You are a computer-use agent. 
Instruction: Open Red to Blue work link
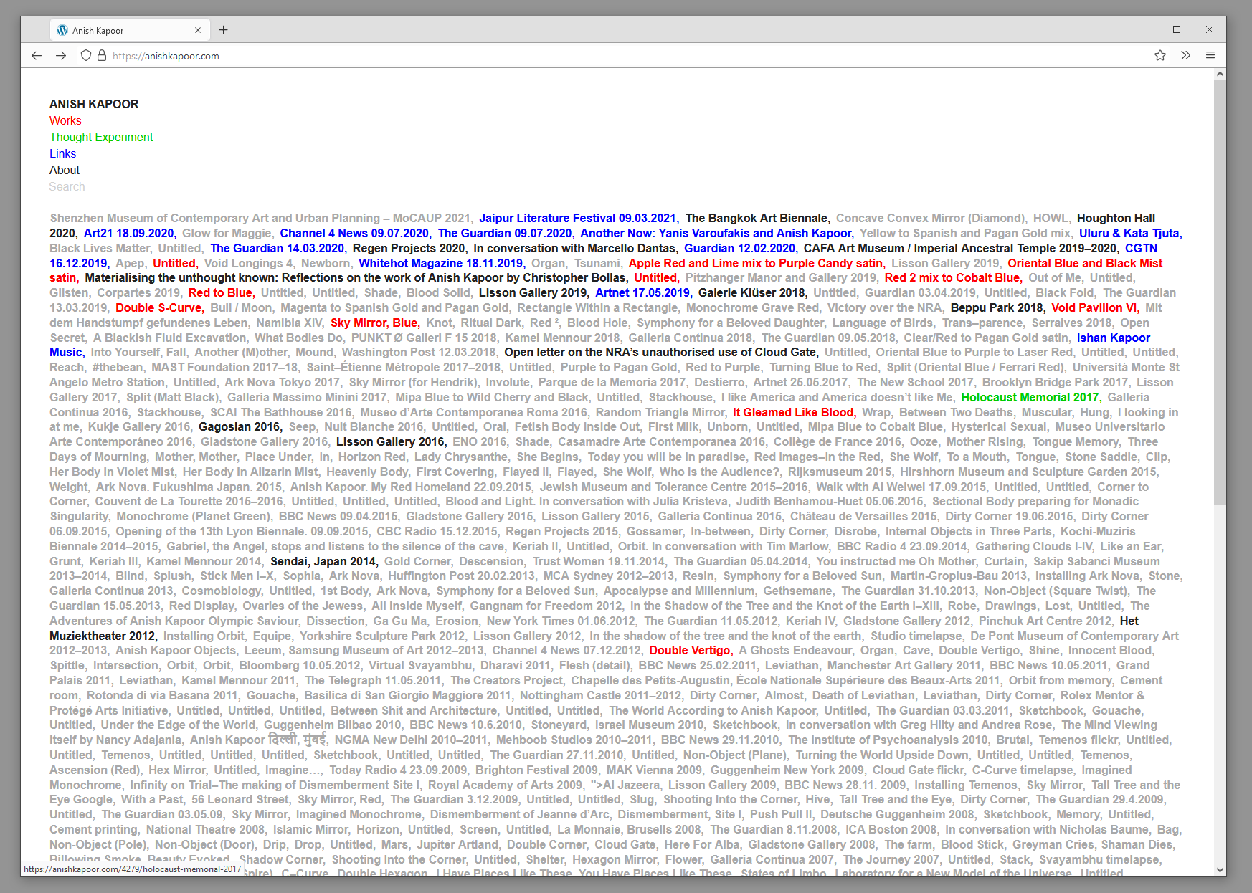click(220, 292)
